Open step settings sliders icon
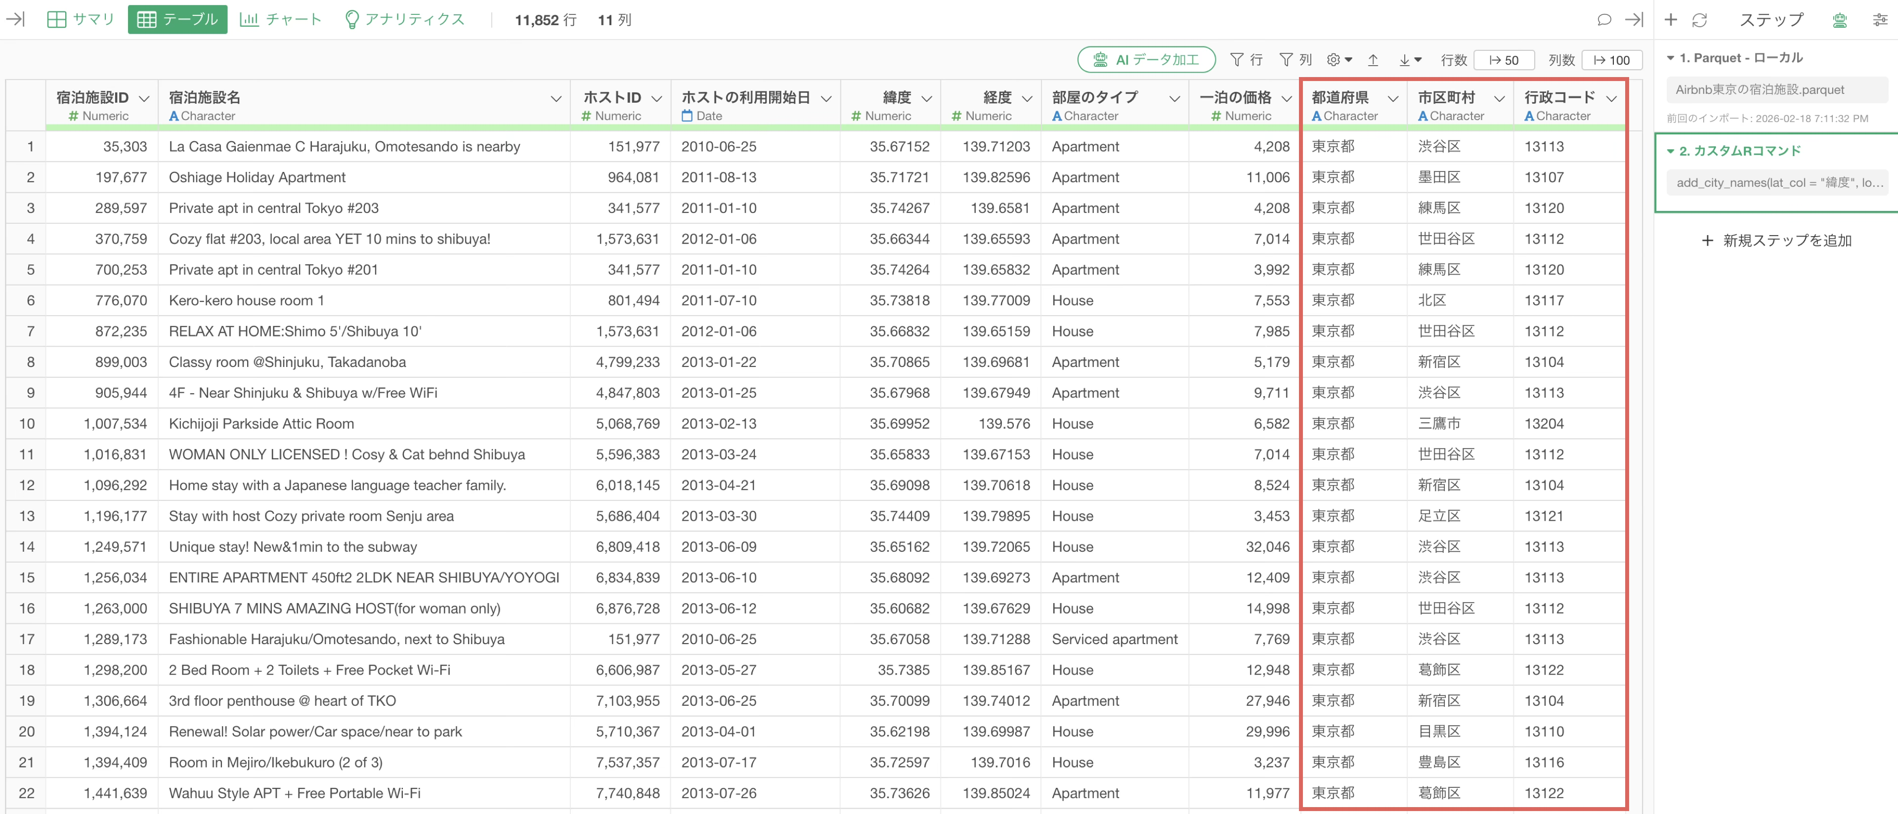The width and height of the screenshot is (1898, 814). 1880,20
